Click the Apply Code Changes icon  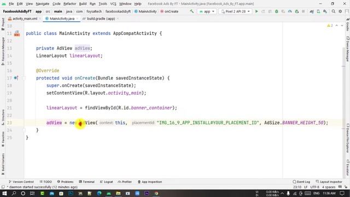(x=270, y=11)
